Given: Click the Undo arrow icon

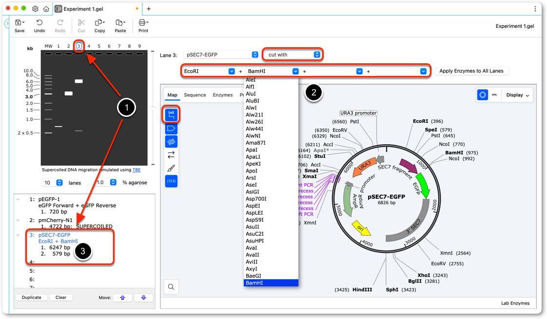Looking at the screenshot, I should point(39,23).
